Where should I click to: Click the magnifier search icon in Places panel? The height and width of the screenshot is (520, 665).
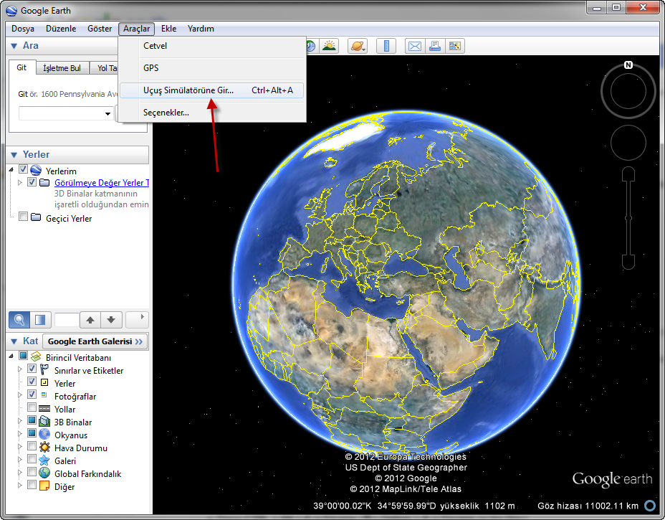click(x=19, y=319)
